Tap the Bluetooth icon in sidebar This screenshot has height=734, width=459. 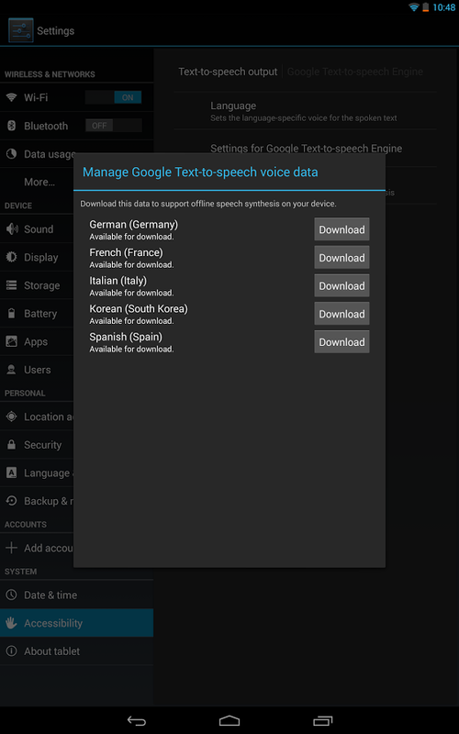coord(11,126)
